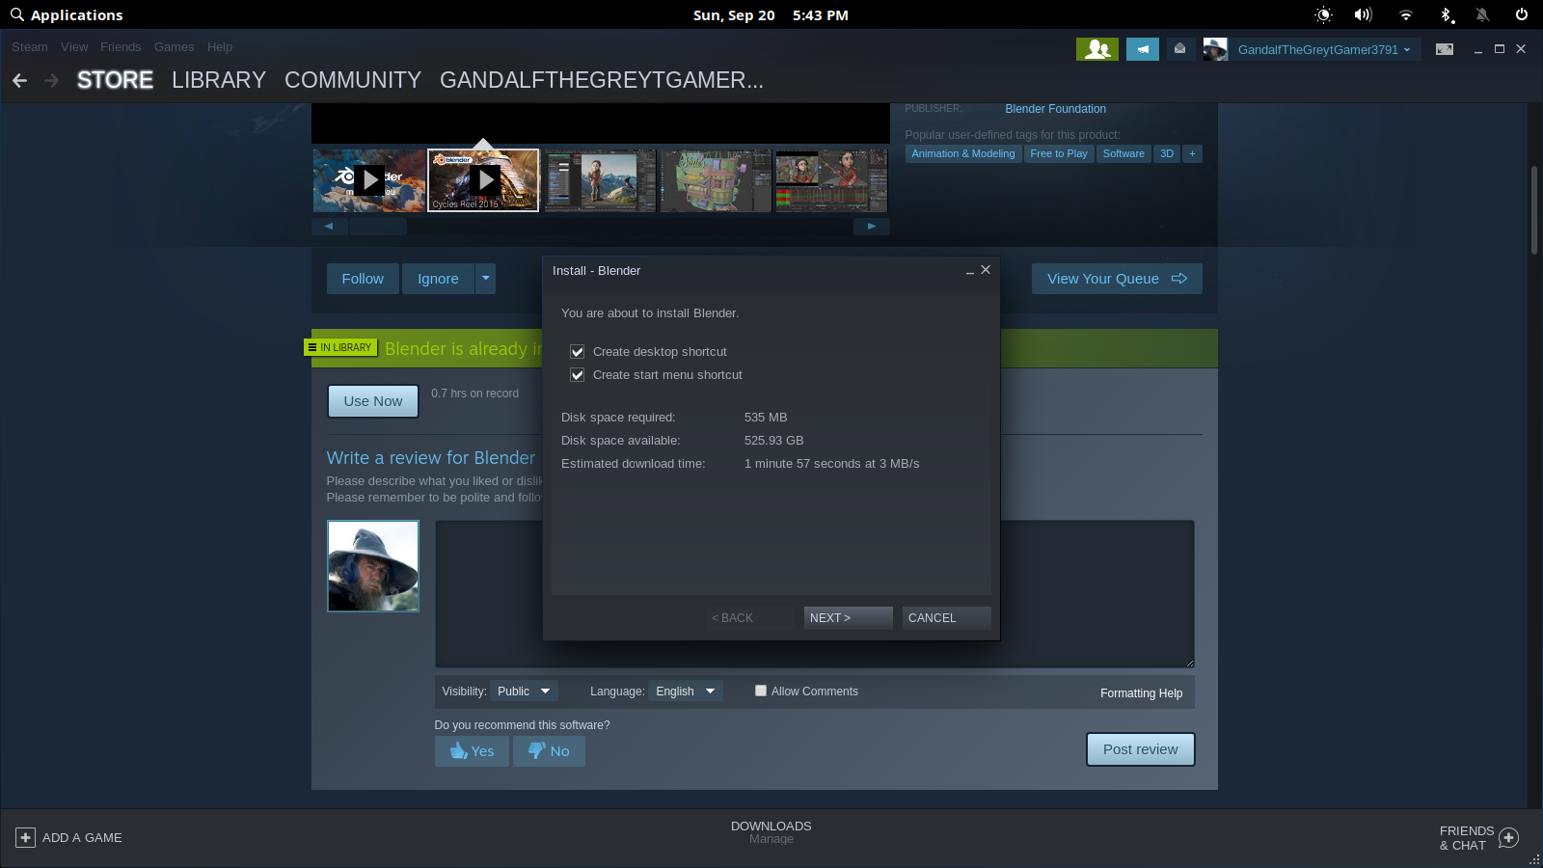Screen dimensions: 1543x868
Task: Enable Allow Comments checkbox
Action: tap(761, 691)
